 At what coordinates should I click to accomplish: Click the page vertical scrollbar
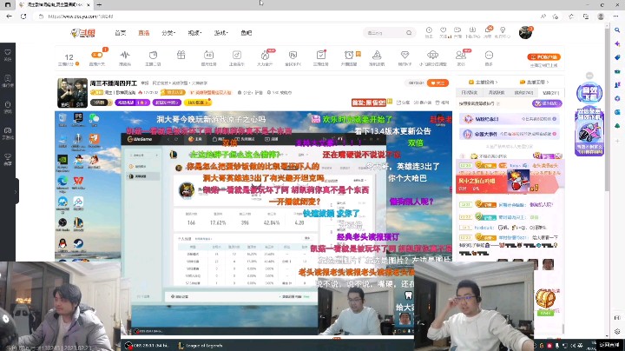tap(607, 108)
